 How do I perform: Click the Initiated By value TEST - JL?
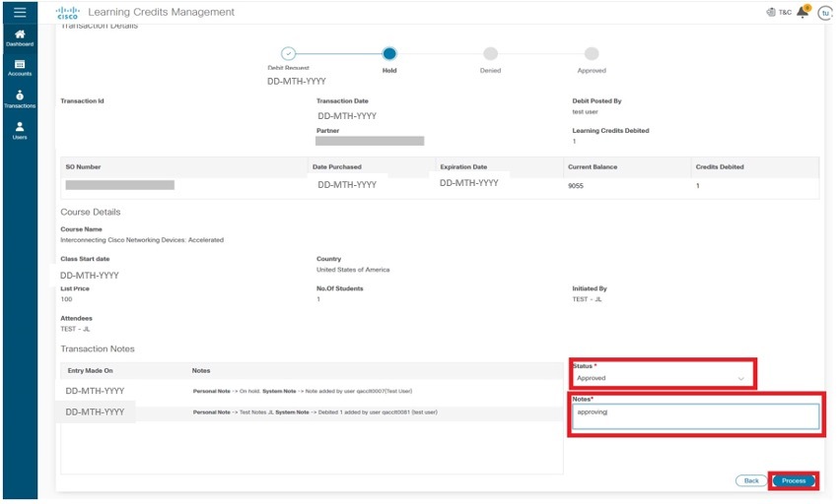coord(587,299)
